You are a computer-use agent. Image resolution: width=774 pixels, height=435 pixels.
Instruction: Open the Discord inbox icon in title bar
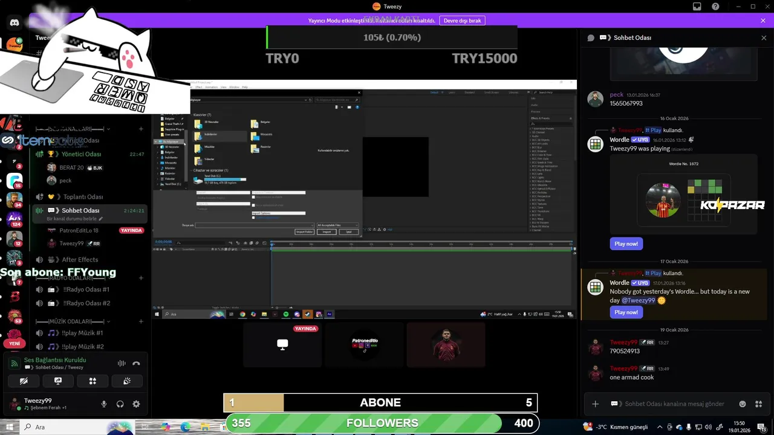[x=697, y=7]
